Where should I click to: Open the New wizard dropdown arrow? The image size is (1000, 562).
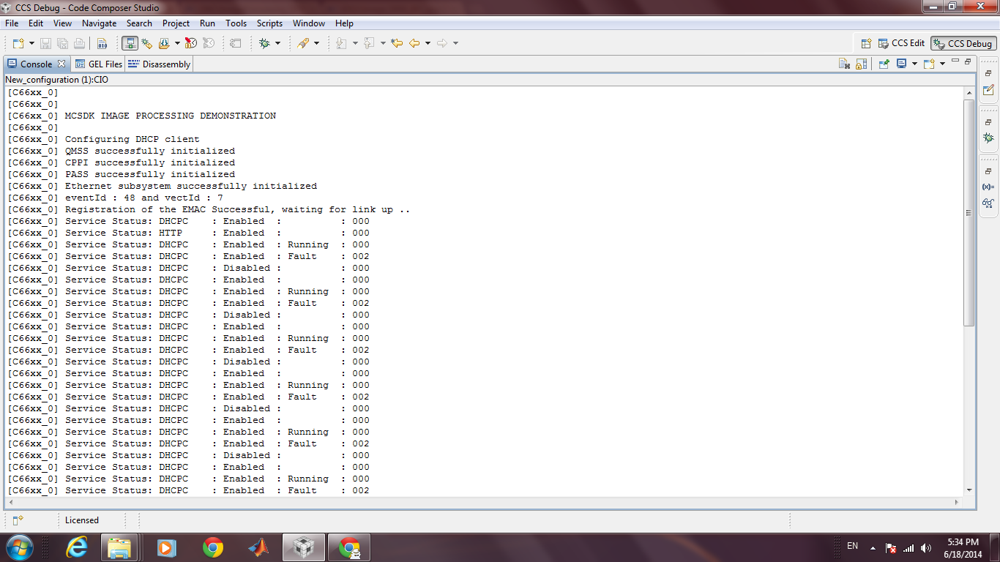[x=31, y=43]
